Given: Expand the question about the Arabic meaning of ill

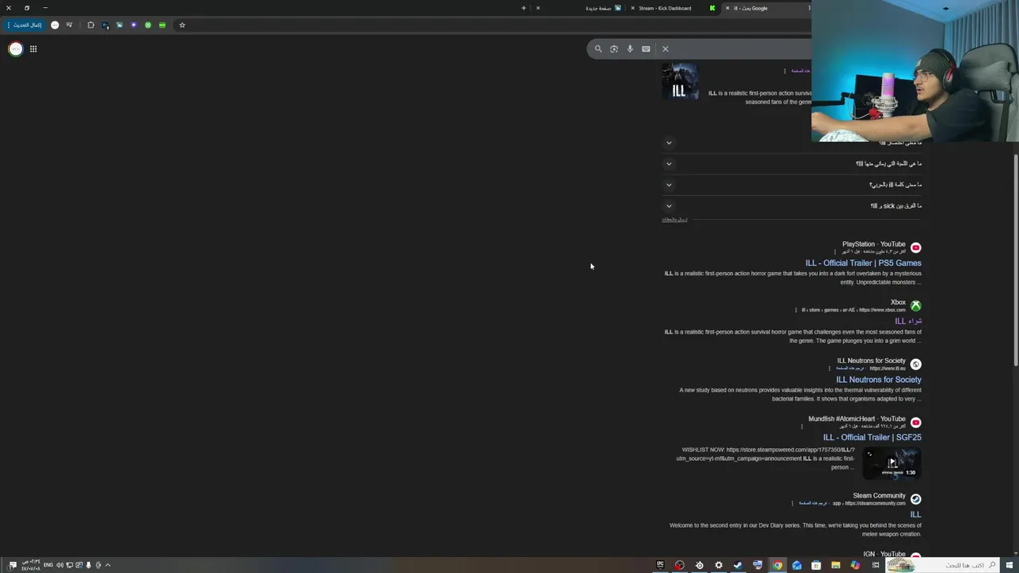Looking at the screenshot, I should click(x=669, y=185).
